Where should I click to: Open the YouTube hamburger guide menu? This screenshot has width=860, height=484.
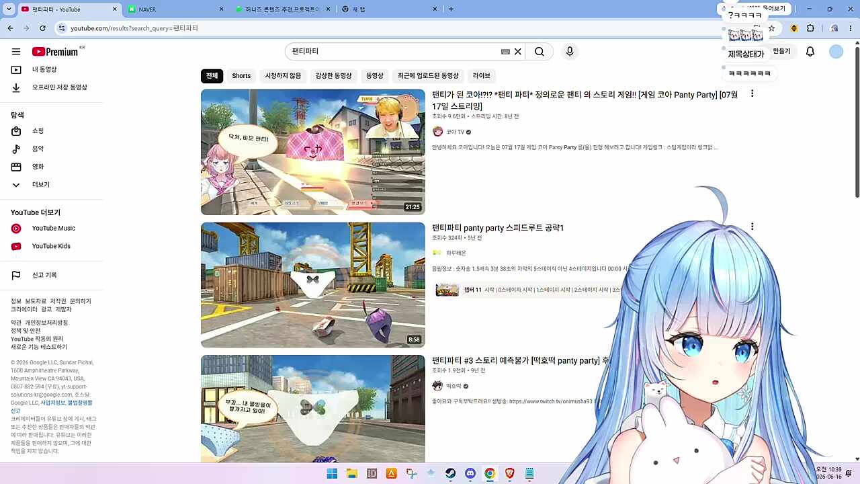tap(16, 52)
